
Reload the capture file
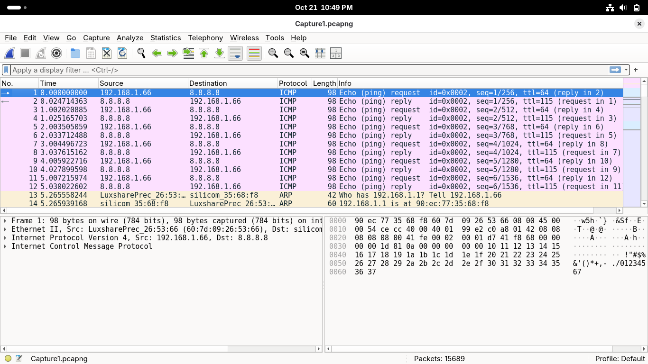122,53
